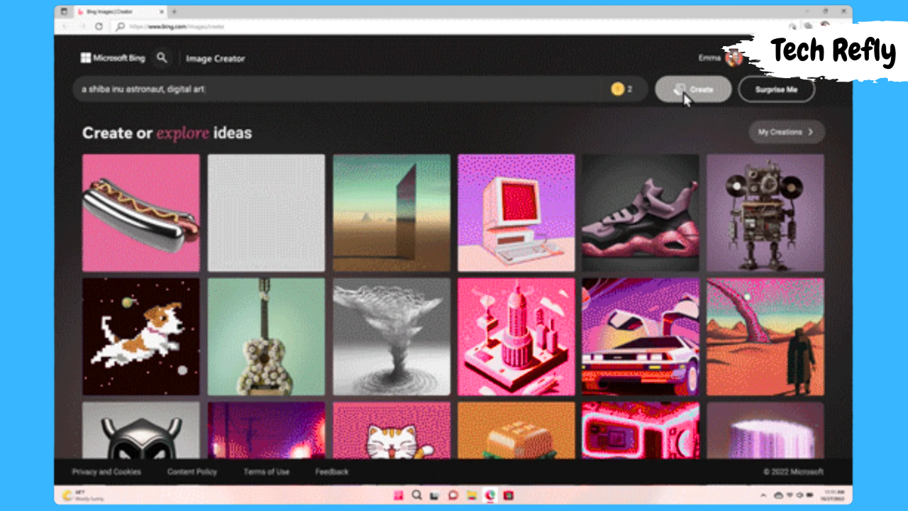Click the Microsoft Bing apps grid logo

click(85, 57)
